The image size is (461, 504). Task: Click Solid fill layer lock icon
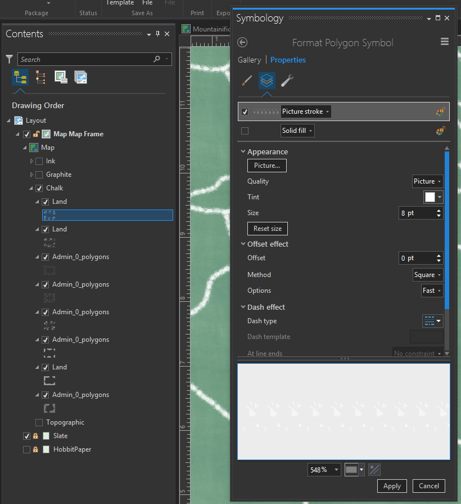(x=440, y=131)
